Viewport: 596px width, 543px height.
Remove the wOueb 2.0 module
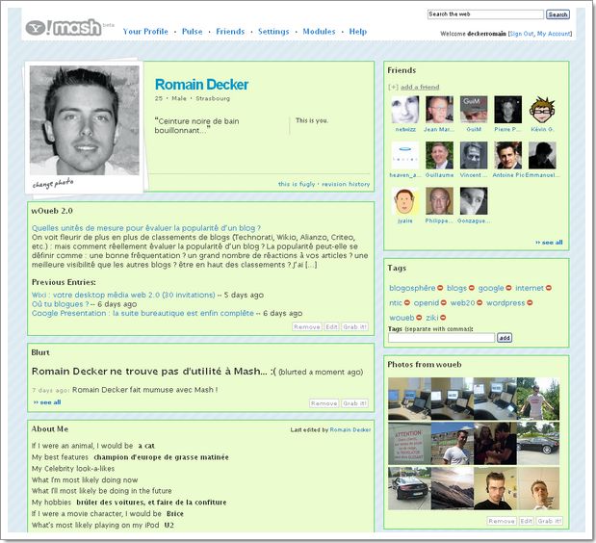[307, 326]
